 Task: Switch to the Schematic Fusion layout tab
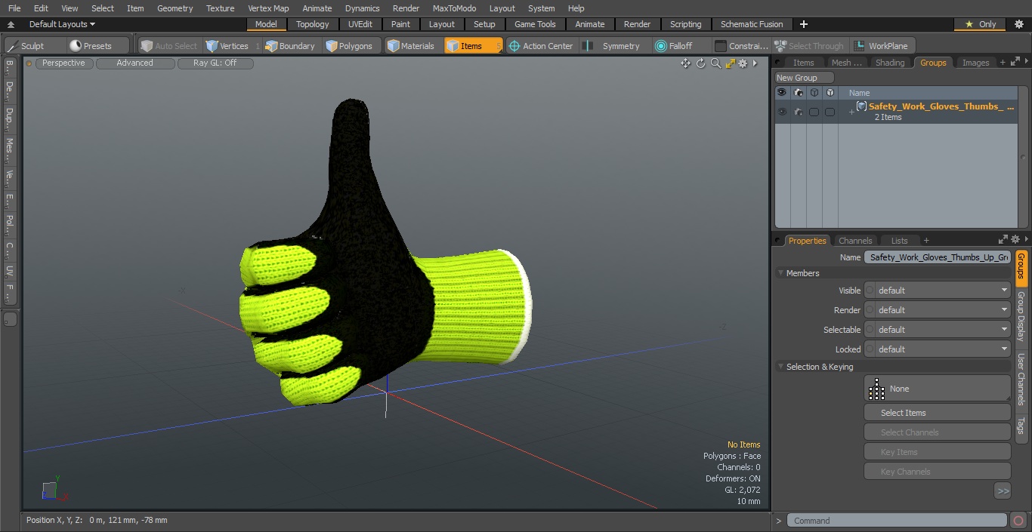(x=752, y=24)
